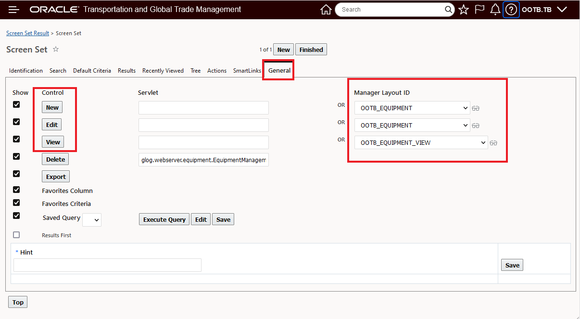Click the Delete control button

[55, 159]
